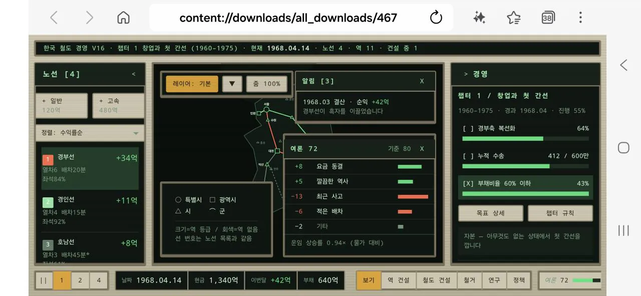Reload the page with the refresh icon

point(436,18)
